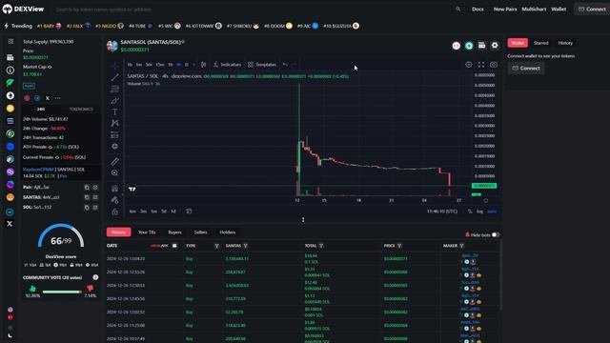Open the candlestick chart style selector
610x343 pixels.
[x=203, y=65]
